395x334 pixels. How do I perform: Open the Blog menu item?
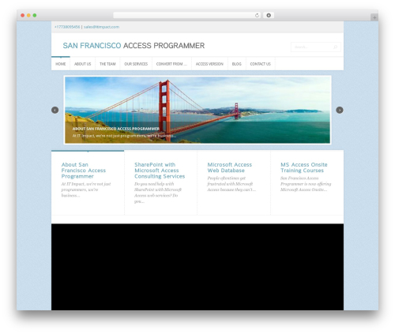pyautogui.click(x=236, y=64)
